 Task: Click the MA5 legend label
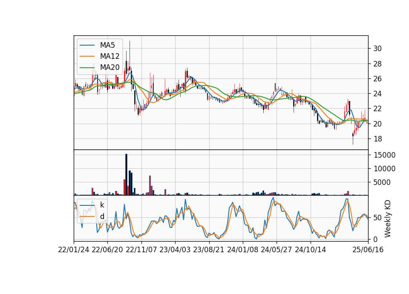coord(107,45)
